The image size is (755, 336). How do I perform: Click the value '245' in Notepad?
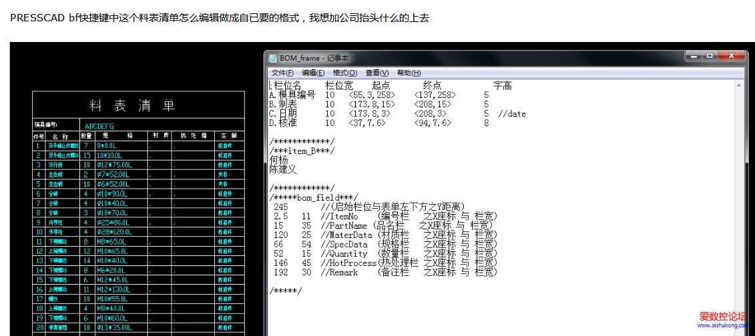tap(281, 207)
